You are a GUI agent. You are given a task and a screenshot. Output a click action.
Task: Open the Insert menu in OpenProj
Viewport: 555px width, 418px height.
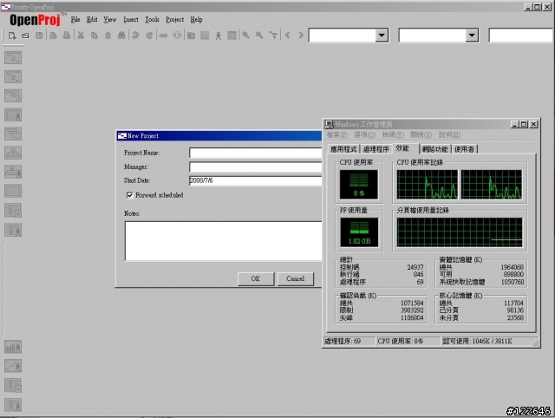point(131,20)
